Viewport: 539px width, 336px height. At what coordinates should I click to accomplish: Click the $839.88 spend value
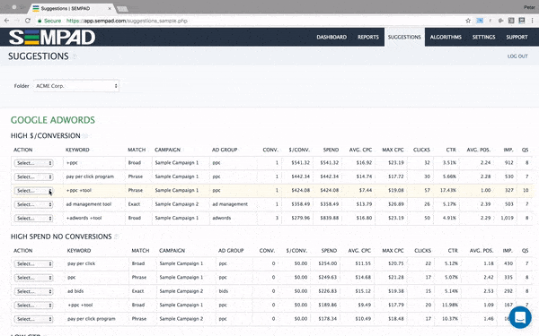[x=330, y=218]
